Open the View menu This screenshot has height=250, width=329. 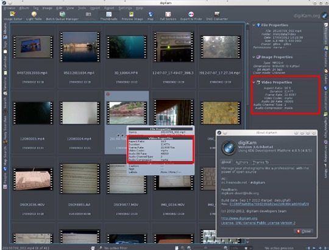(70, 8)
